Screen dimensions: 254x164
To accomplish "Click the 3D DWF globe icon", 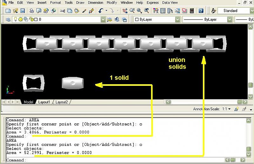I will [53, 11].
